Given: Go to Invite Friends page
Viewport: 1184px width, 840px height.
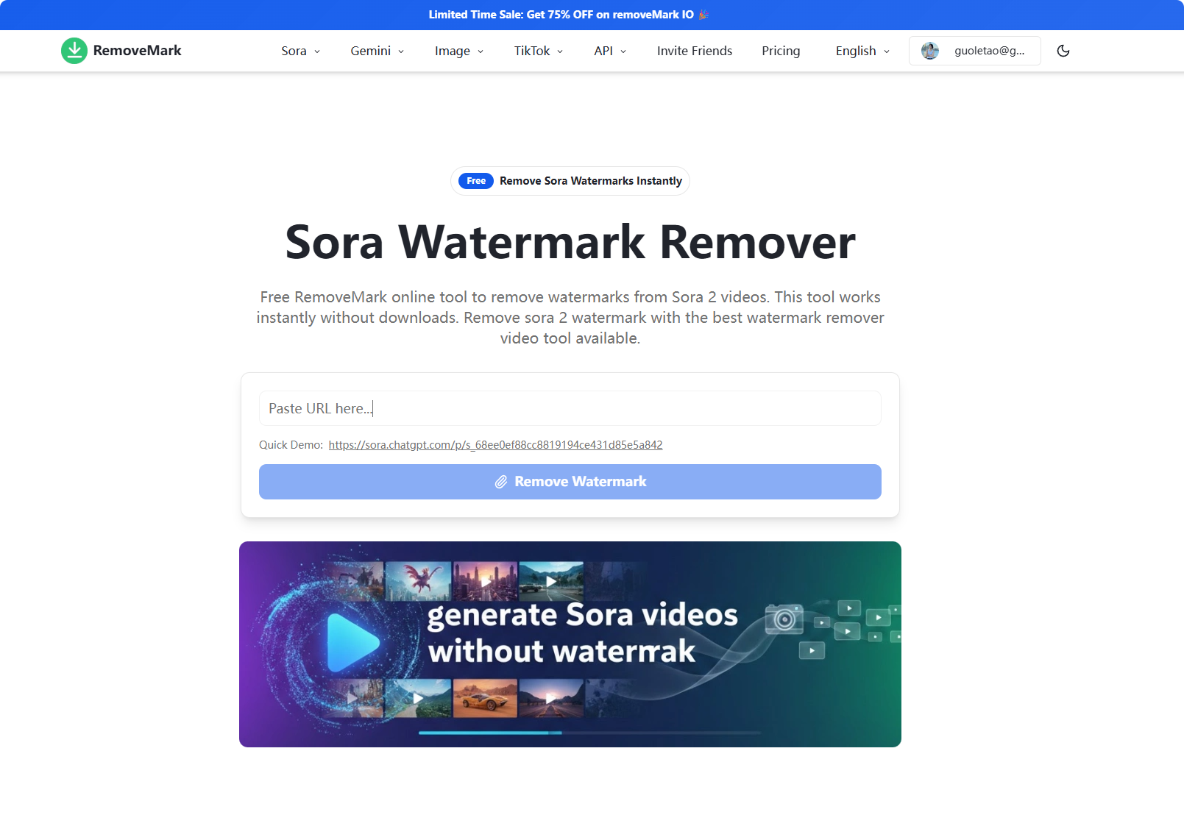Looking at the screenshot, I should click(694, 51).
